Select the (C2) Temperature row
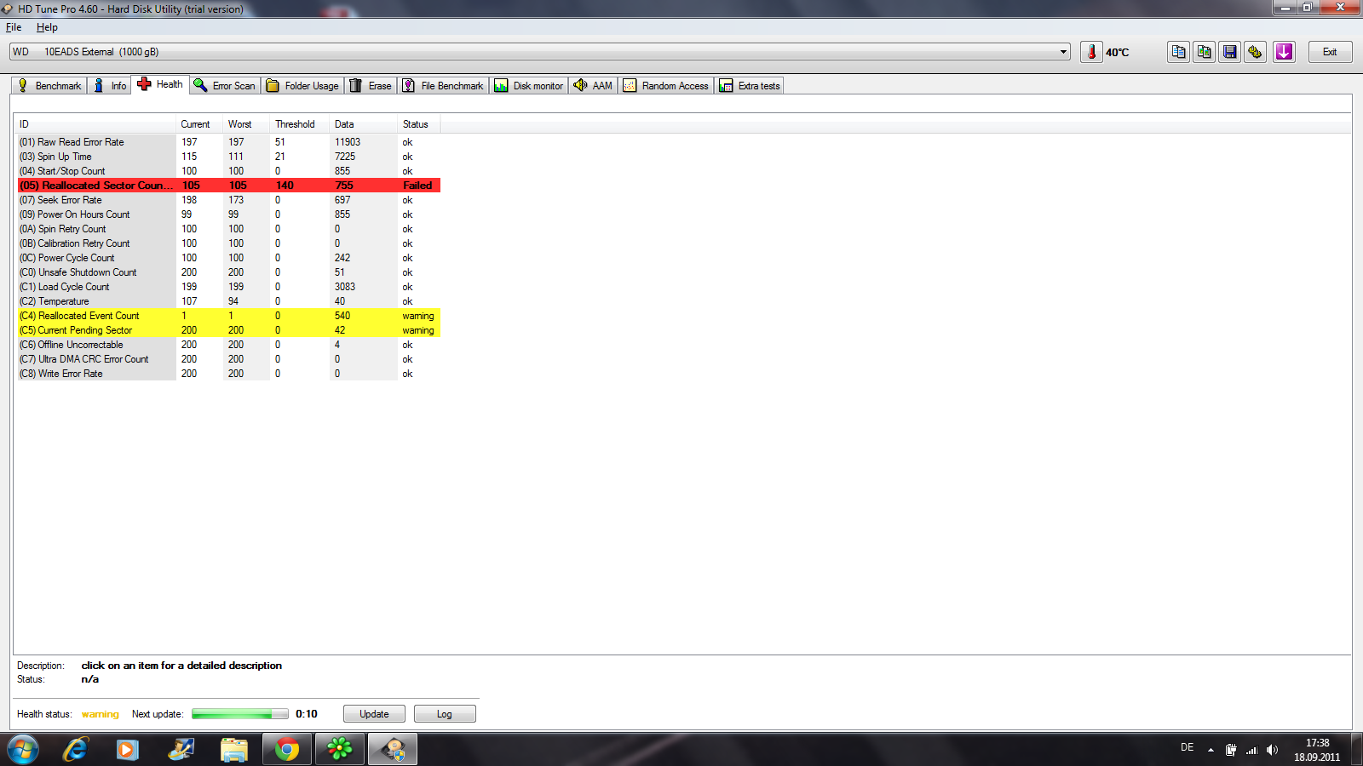This screenshot has width=1363, height=766. (x=228, y=301)
